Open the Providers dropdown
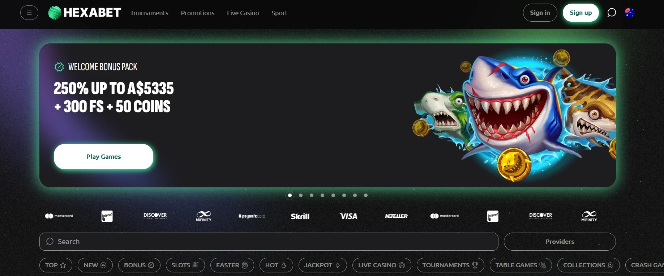664x276 pixels. click(x=560, y=242)
